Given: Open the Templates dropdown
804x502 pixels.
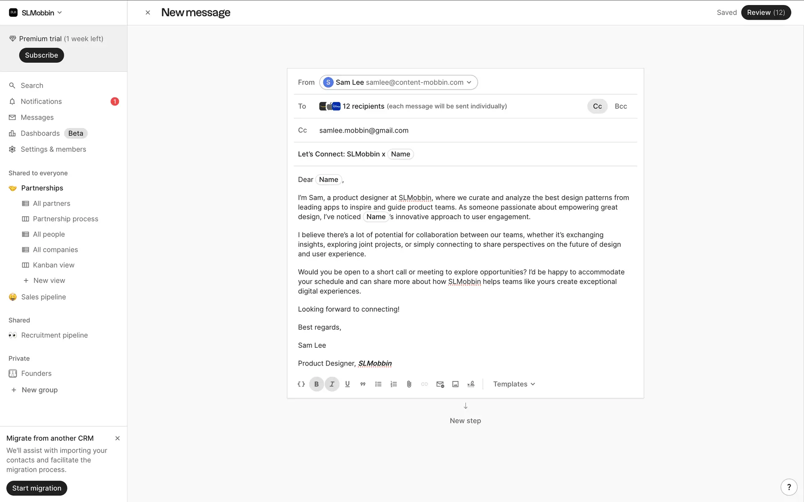Looking at the screenshot, I should (x=514, y=384).
